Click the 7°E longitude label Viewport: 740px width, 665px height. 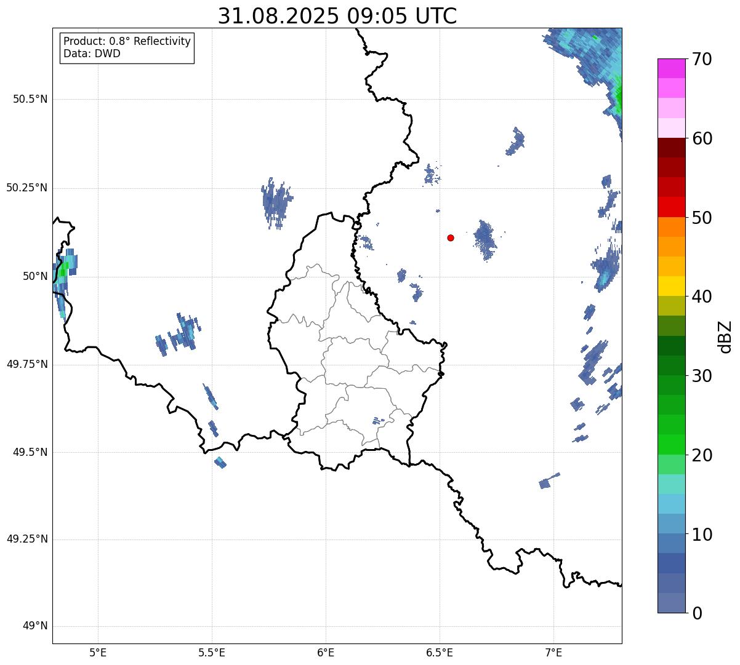click(x=553, y=652)
